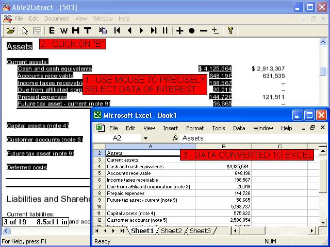The width and height of the screenshot is (330, 247).
Task: Click cell containing Cash and cash equivalents
Action: coord(150,167)
